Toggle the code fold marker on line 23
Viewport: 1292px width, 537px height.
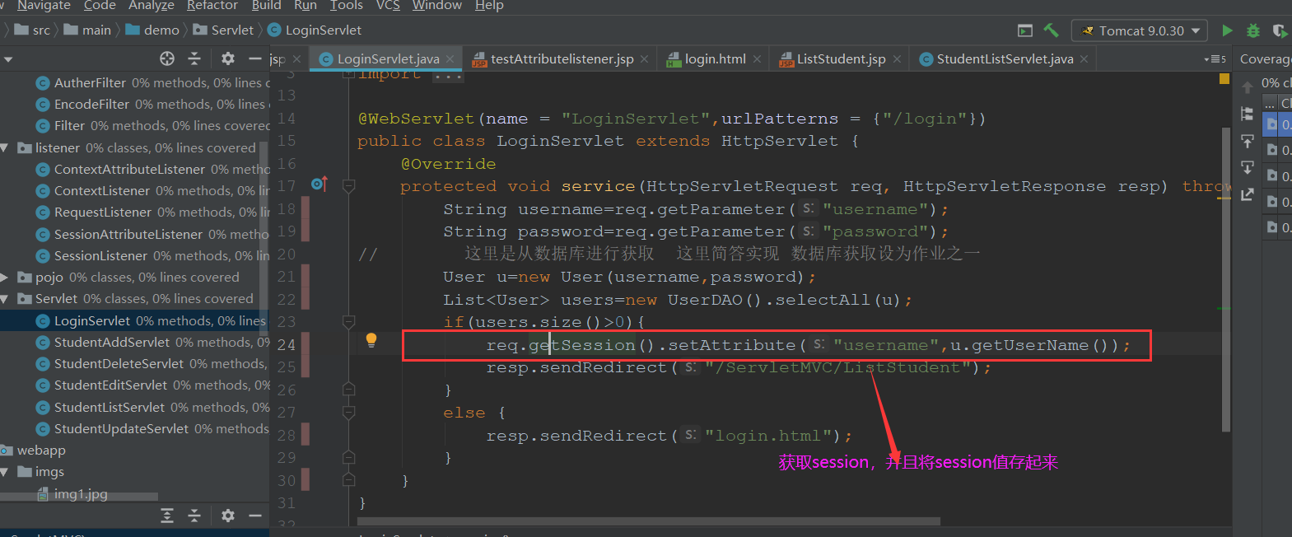[x=348, y=322]
